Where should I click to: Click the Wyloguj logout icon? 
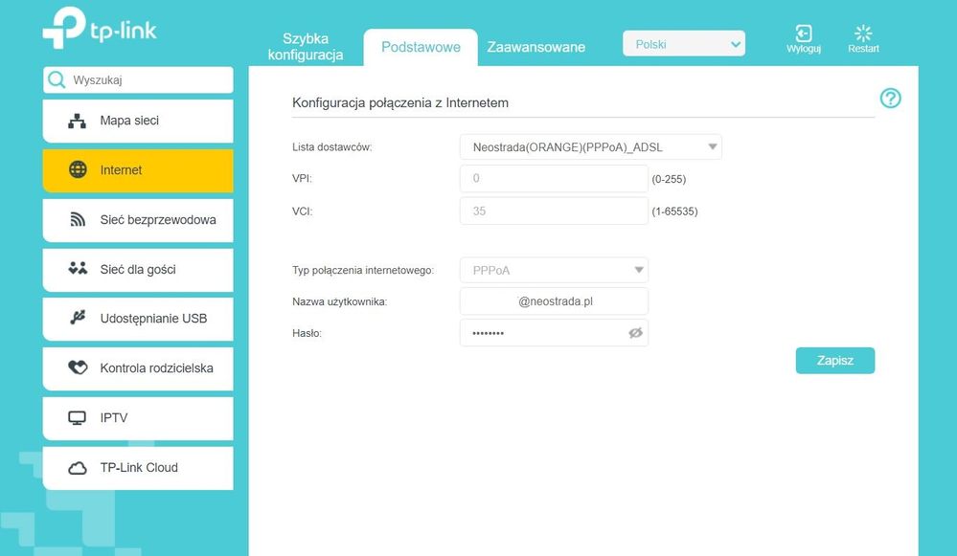803,33
